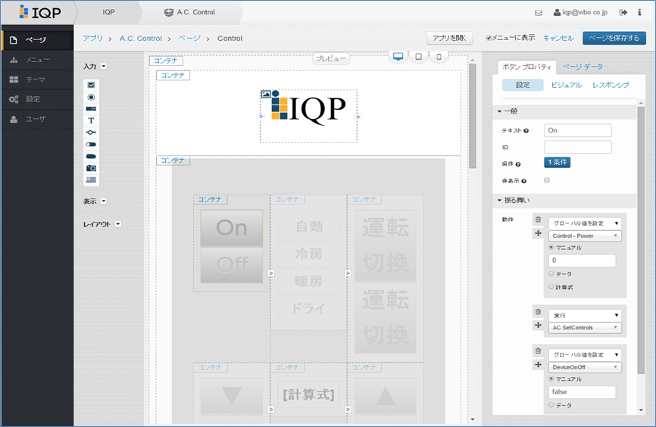This screenshot has width=656, height=427.
Task: Open the ビジュアル tab
Action: pyautogui.click(x=567, y=85)
